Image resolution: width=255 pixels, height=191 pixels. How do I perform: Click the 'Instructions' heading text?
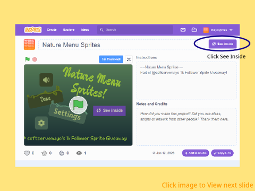click(x=147, y=57)
